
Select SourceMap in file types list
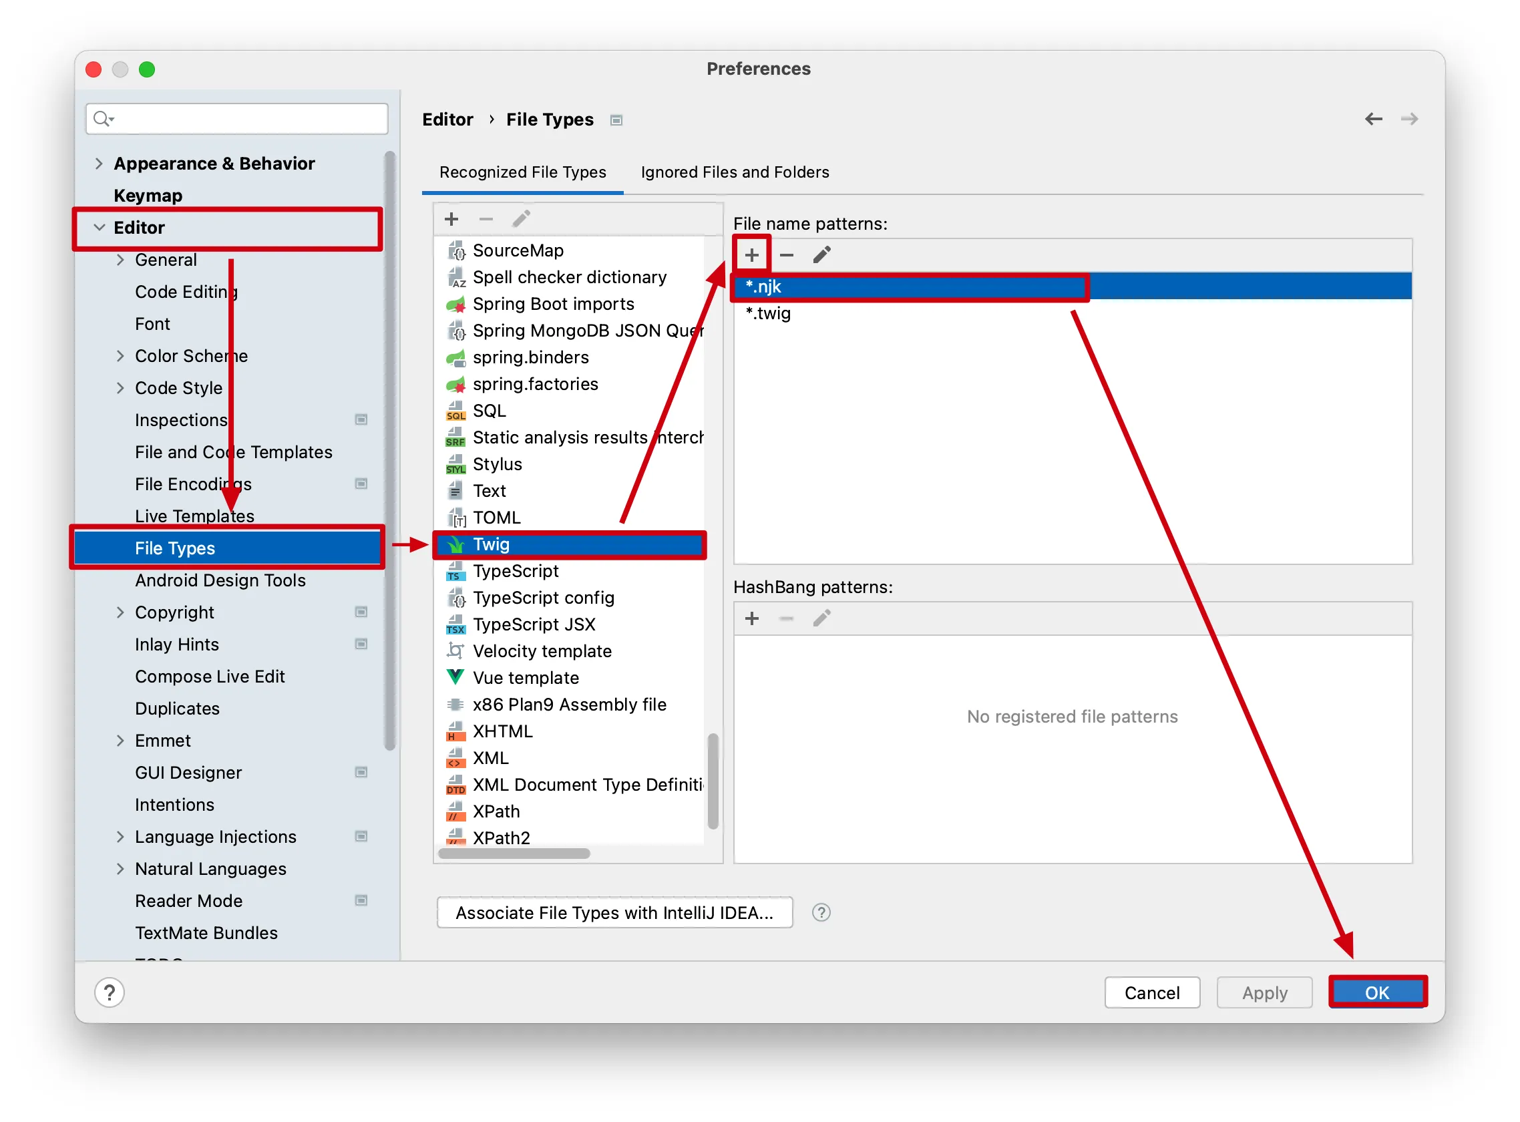point(569,250)
